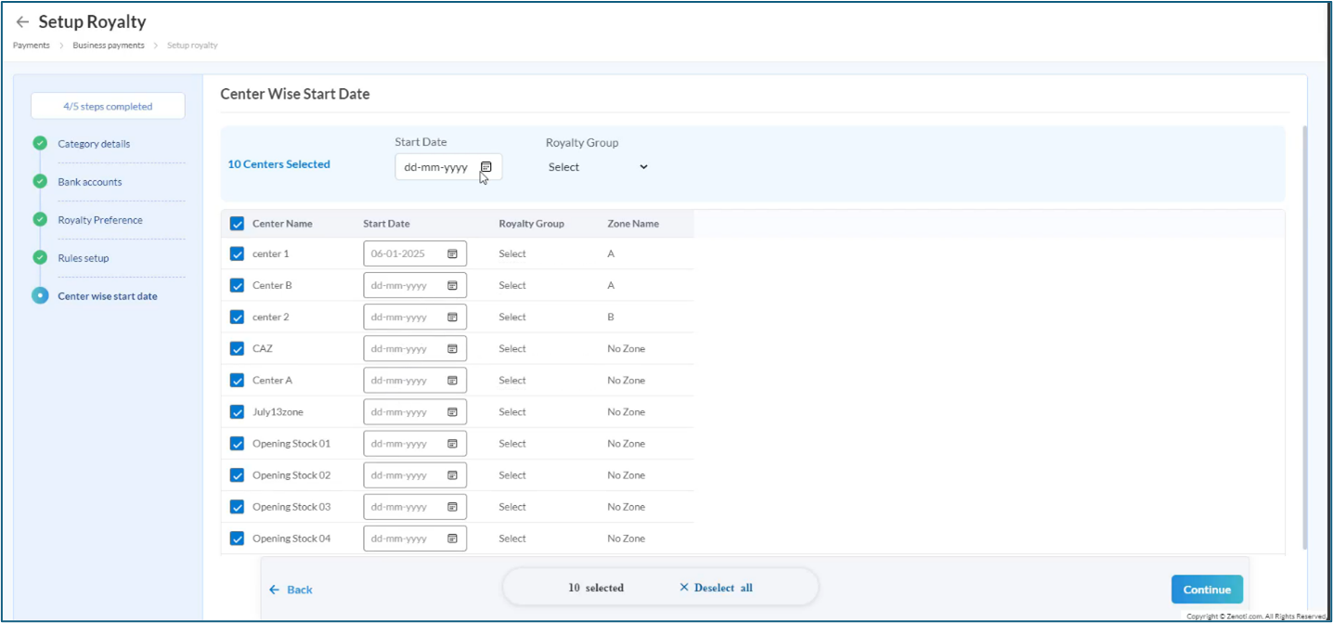
Task: Open Royalty Group Select for center 2
Action: 512,317
